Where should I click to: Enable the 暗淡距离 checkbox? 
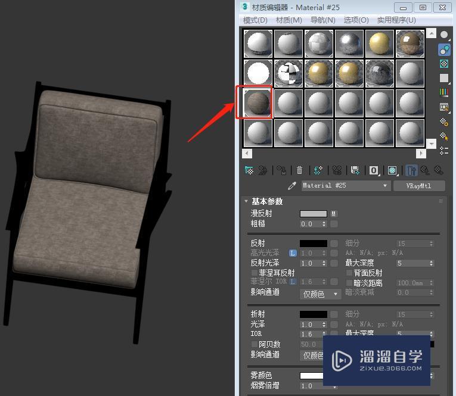coord(349,283)
